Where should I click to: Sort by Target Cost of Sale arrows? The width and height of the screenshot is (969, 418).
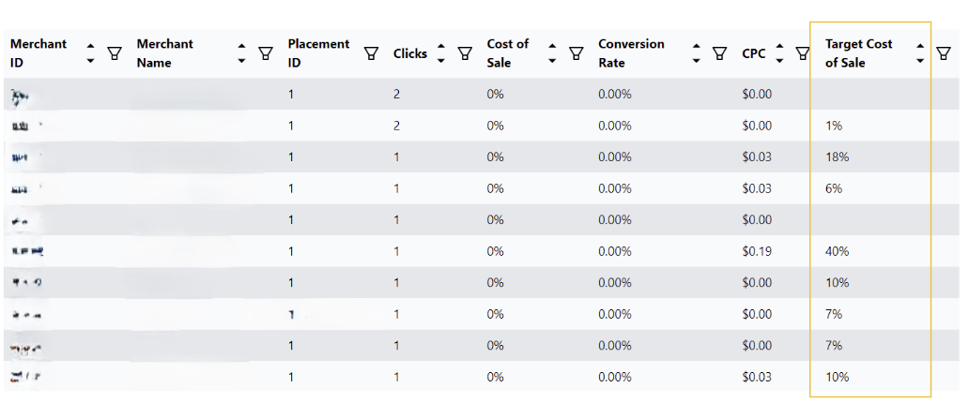tap(920, 53)
